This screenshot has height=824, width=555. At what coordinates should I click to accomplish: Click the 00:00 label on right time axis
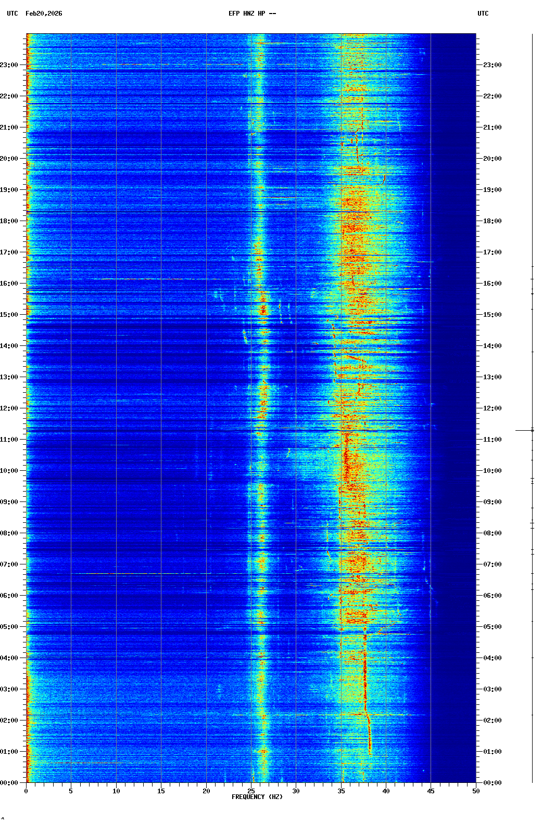[492, 783]
